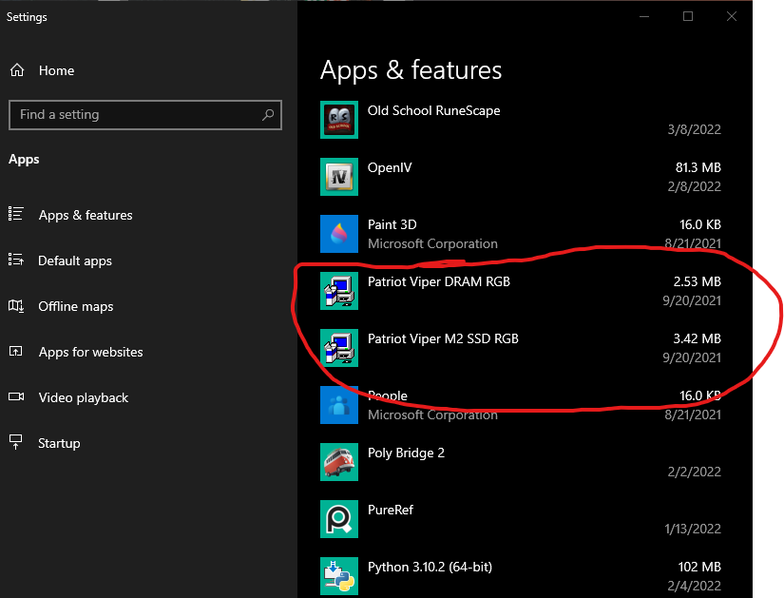This screenshot has height=598, width=784.
Task: Open Video playback settings
Action: click(x=84, y=397)
